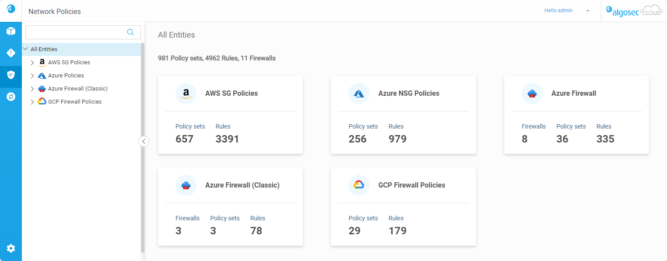Open the sync circular arrows sidebar icon
The image size is (667, 261).
[x=11, y=97]
